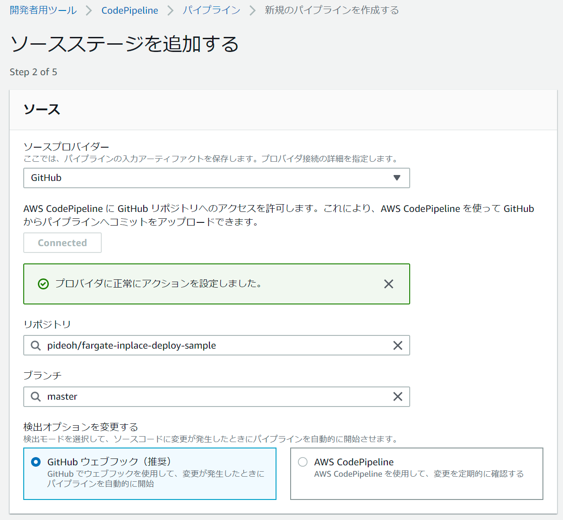Click the search icon in repository field
The height and width of the screenshot is (520, 563).
pyautogui.click(x=36, y=345)
